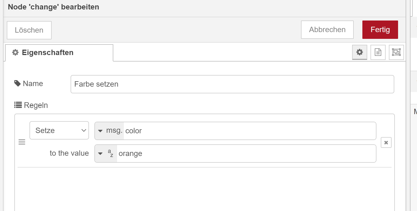
Task: Click the 'Node change bearbeiten' header title
Action: [x=54, y=7]
